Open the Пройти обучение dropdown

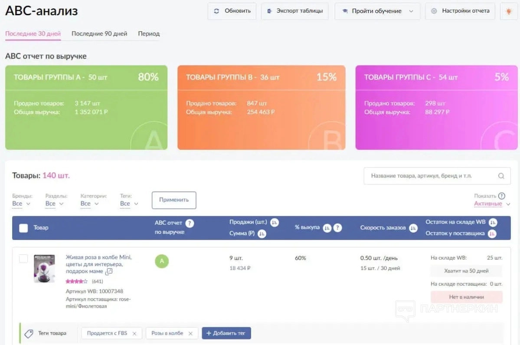[377, 11]
